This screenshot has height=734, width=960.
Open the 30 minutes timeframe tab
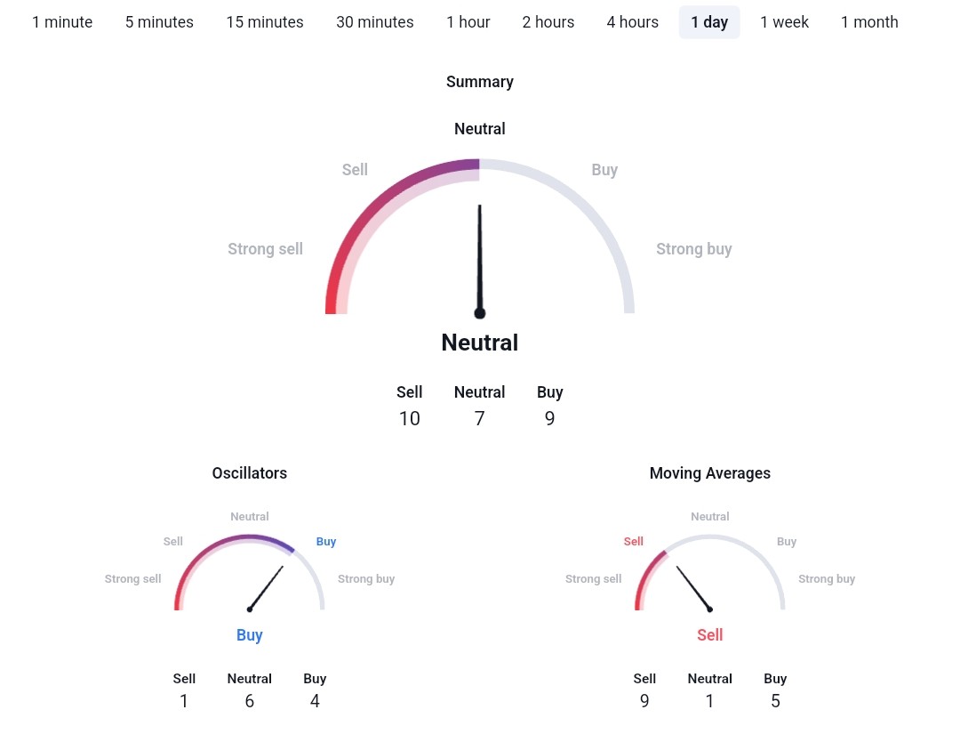pos(374,22)
